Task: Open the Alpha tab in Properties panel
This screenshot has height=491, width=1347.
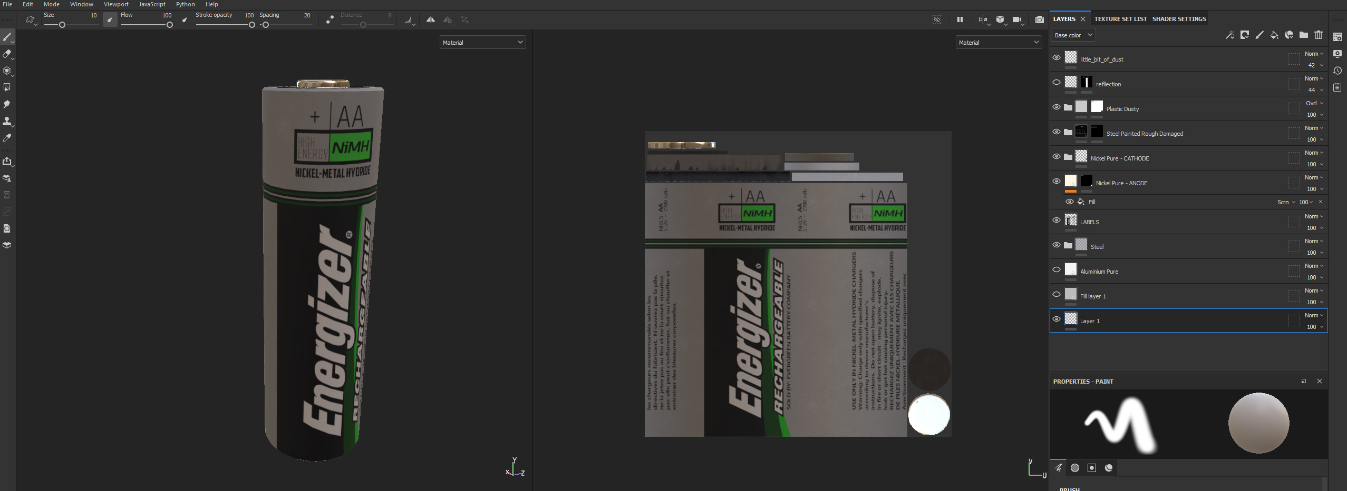Action: click(1075, 468)
